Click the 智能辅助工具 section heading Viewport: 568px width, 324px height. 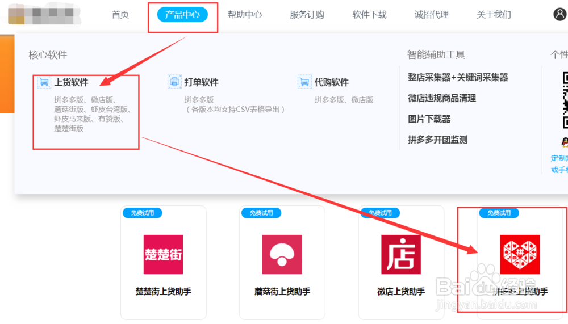click(x=436, y=54)
